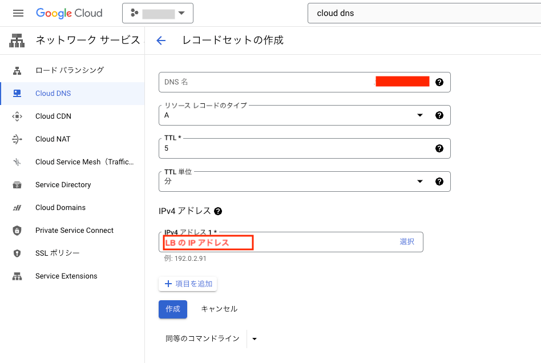Click the TTL help question mark icon
This screenshot has height=363, width=541.
tap(439, 148)
